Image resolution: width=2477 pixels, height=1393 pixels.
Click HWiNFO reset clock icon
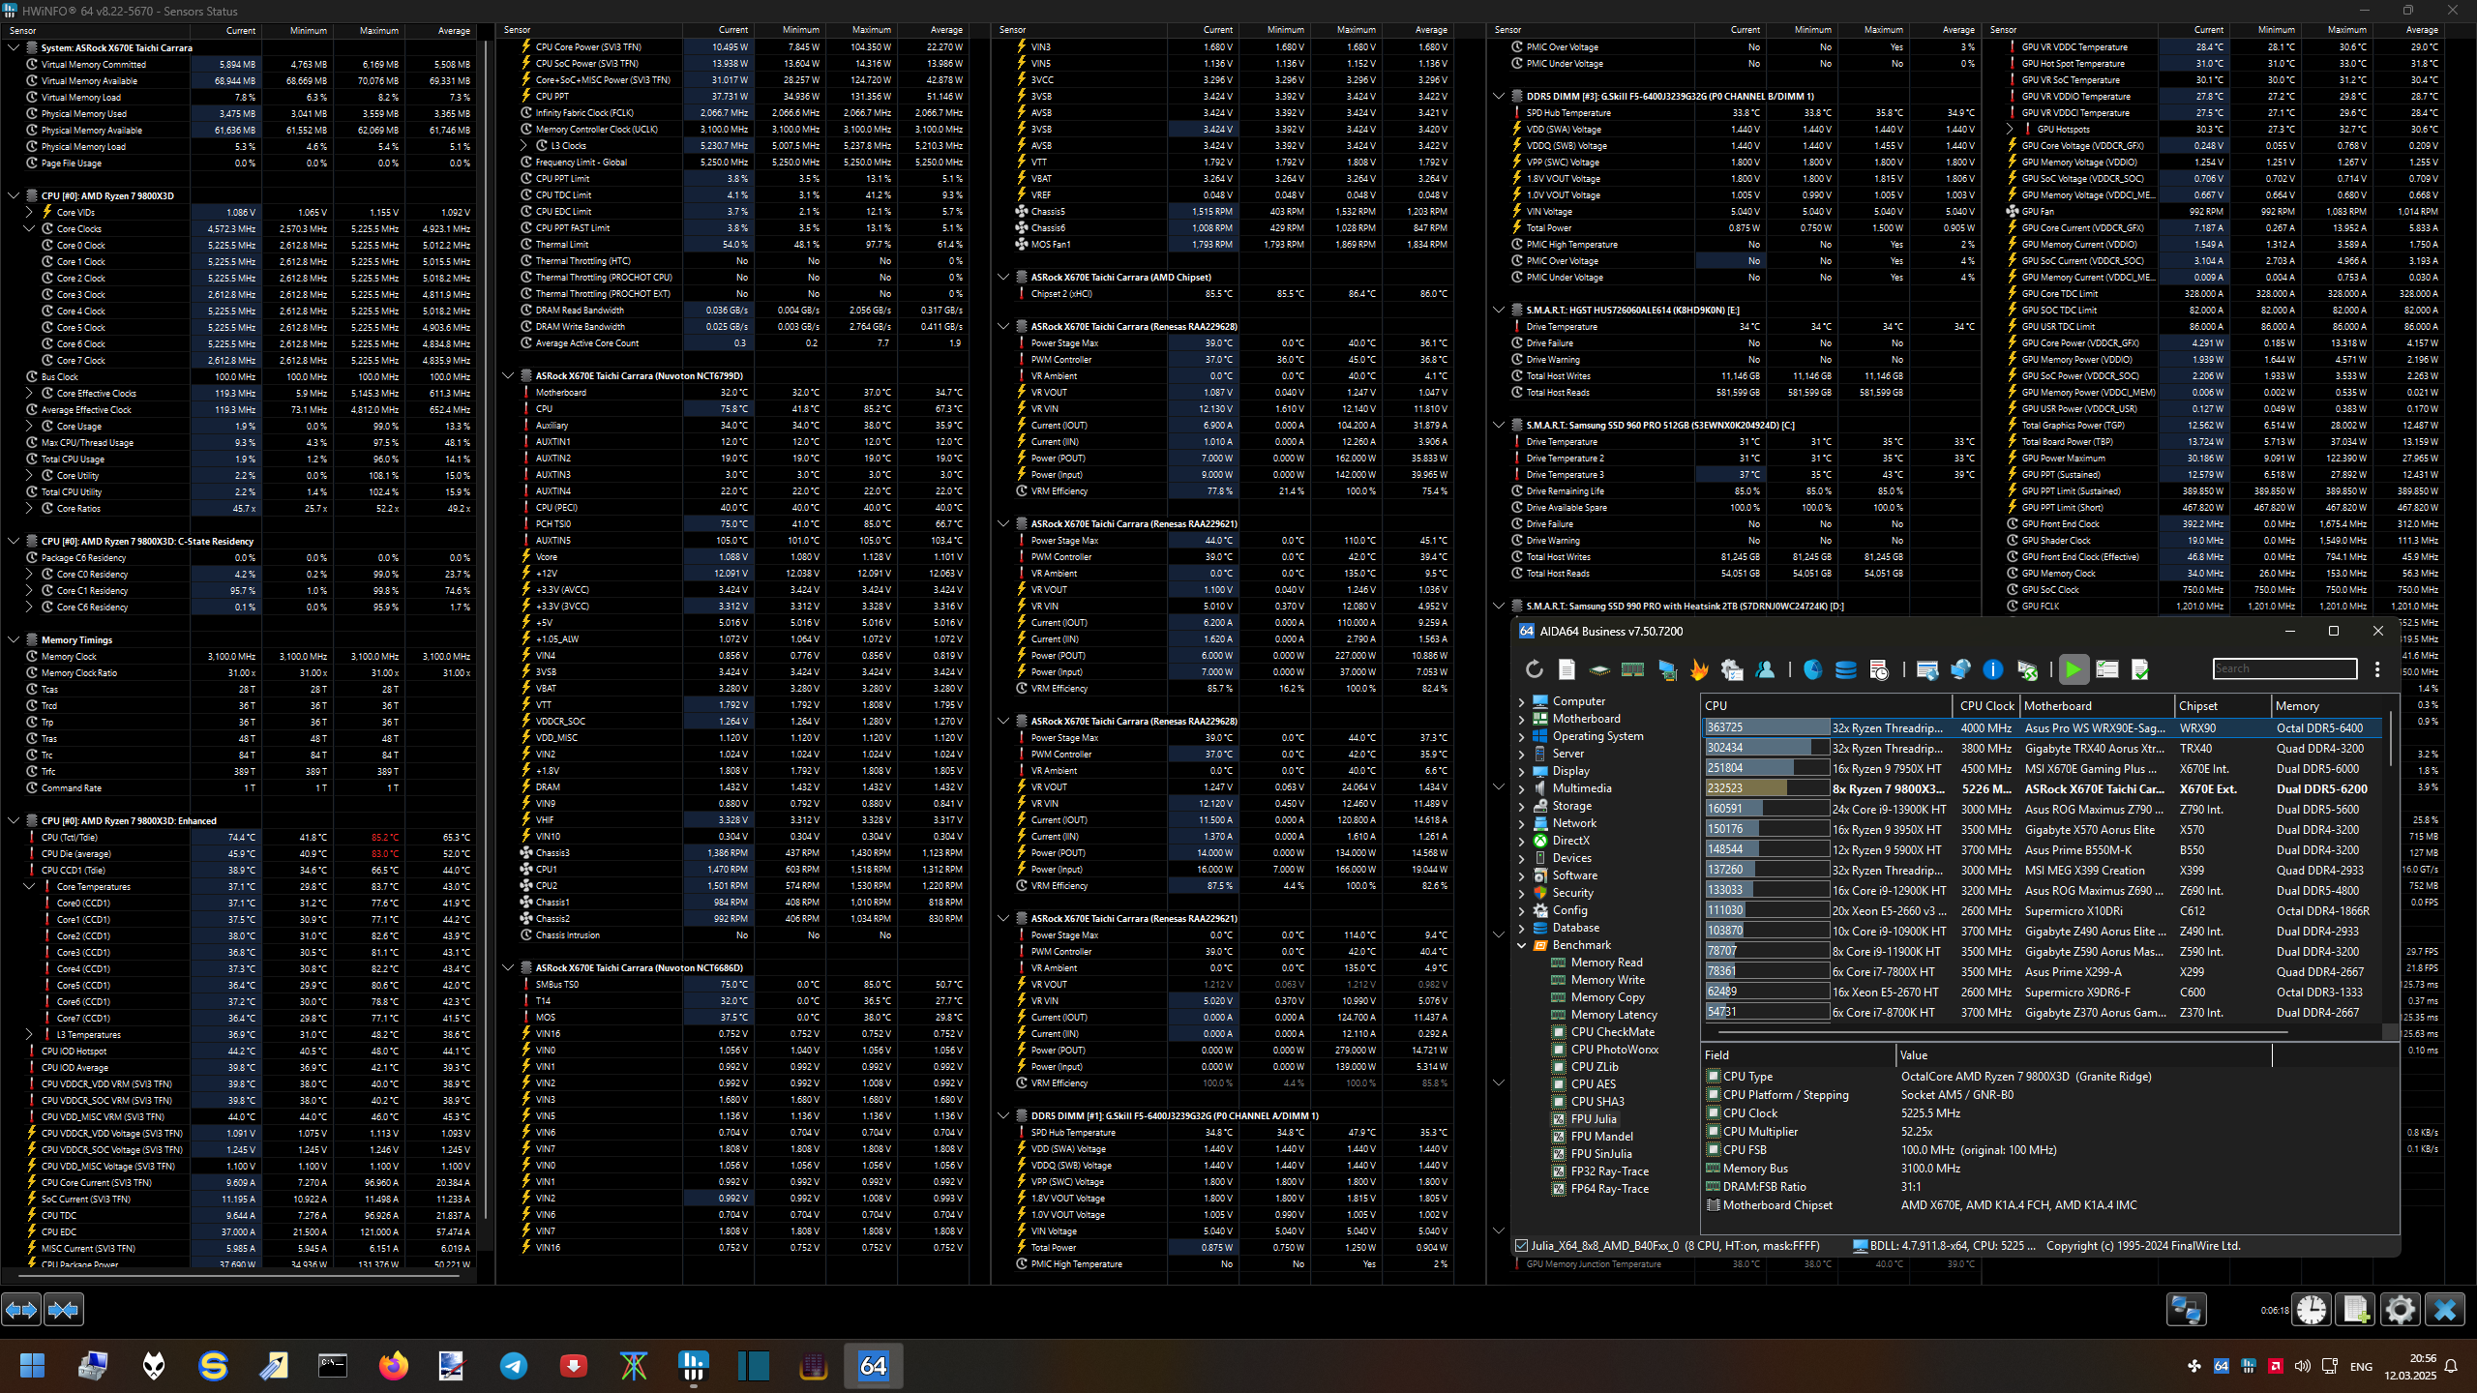(x=2312, y=1310)
